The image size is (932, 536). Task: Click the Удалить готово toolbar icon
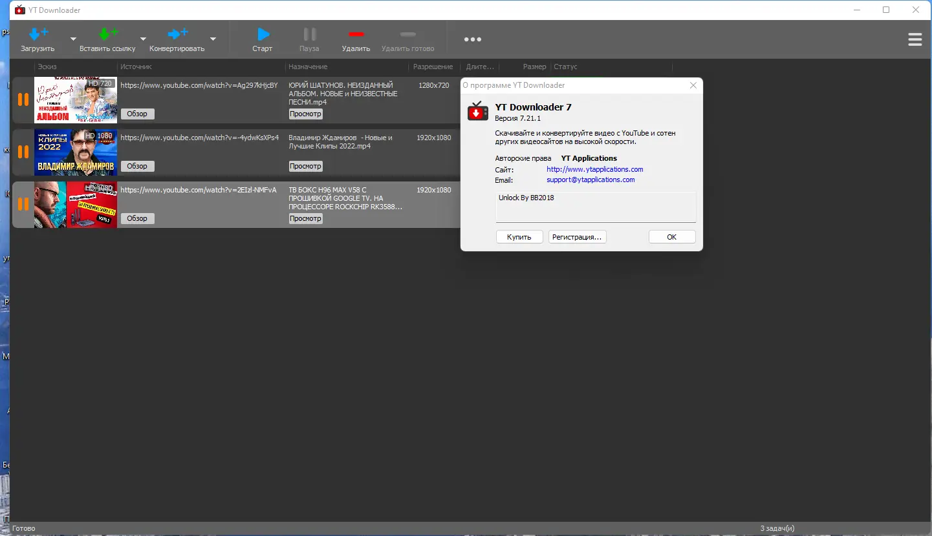[x=407, y=34]
